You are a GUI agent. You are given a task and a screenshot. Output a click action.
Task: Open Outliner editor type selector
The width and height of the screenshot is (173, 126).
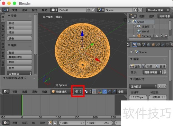pos(133,16)
